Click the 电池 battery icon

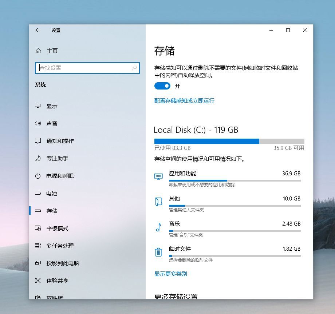pyautogui.click(x=38, y=194)
